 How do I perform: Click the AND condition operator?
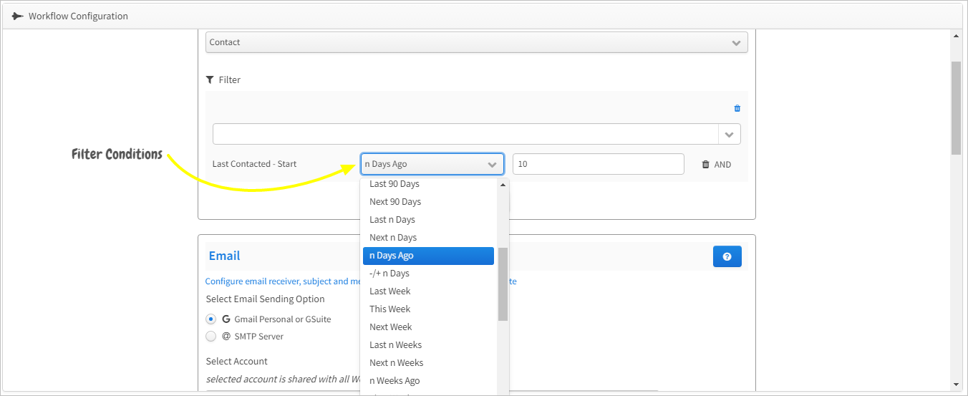click(722, 165)
